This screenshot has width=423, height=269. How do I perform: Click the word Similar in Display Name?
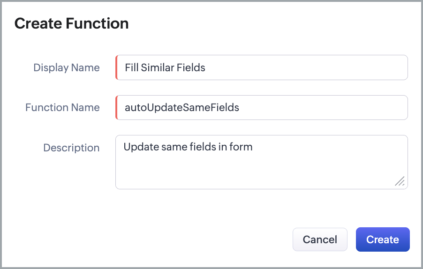[158, 67]
